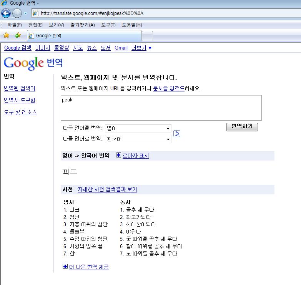Click verb entry 2. 최고가되다
Screen dimensions: 301x285
136,217
